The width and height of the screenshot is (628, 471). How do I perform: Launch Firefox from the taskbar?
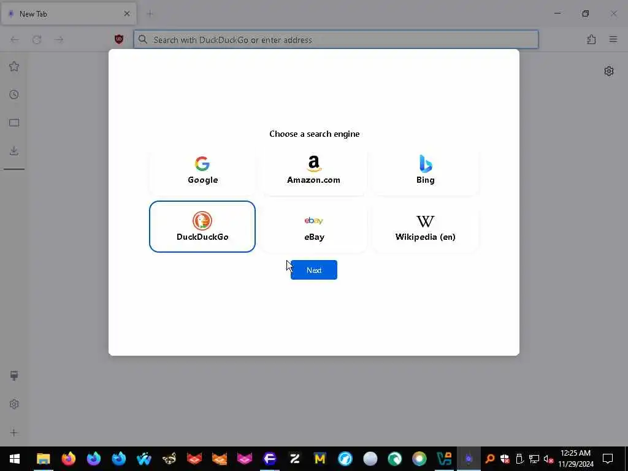click(69, 459)
